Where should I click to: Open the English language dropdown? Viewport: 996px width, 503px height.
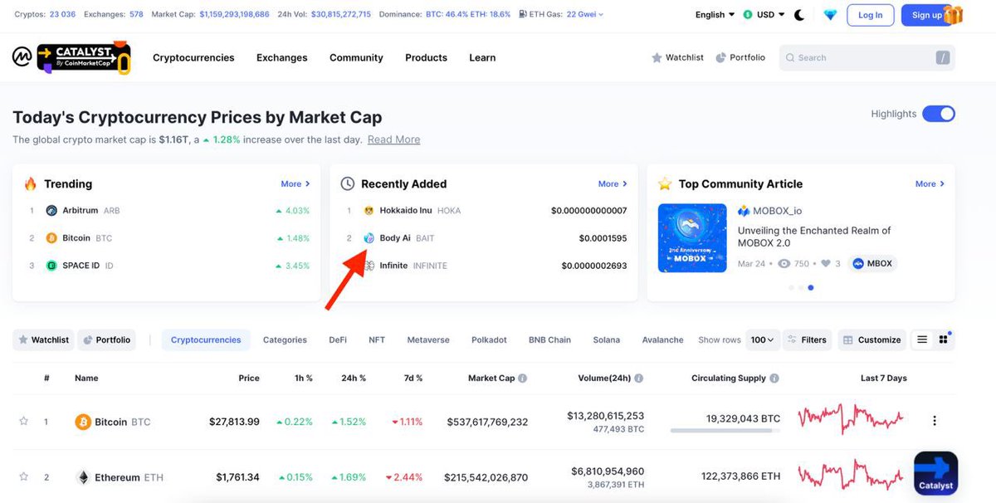click(715, 15)
